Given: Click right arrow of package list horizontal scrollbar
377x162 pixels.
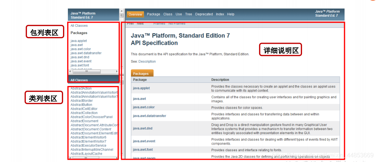Looking at the screenshot, I should (x=117, y=72).
